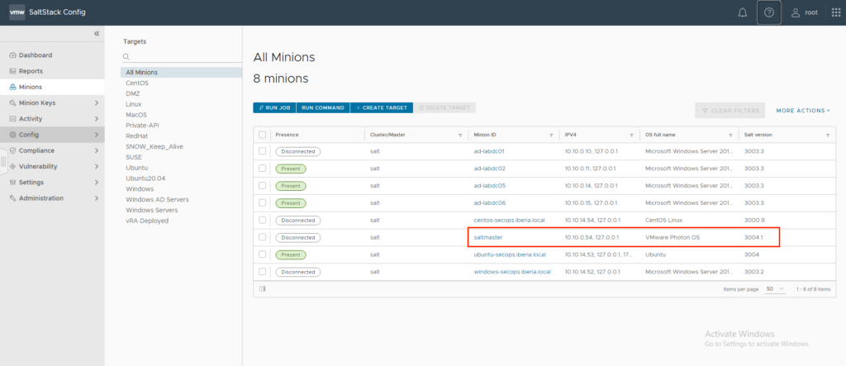Check the saltmaster row checkbox
The width and height of the screenshot is (846, 366).
(262, 237)
